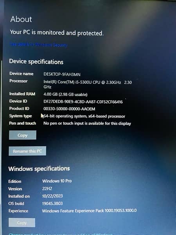
Task: Click the 10/22/2023 installed on date
Action: coord(52,196)
